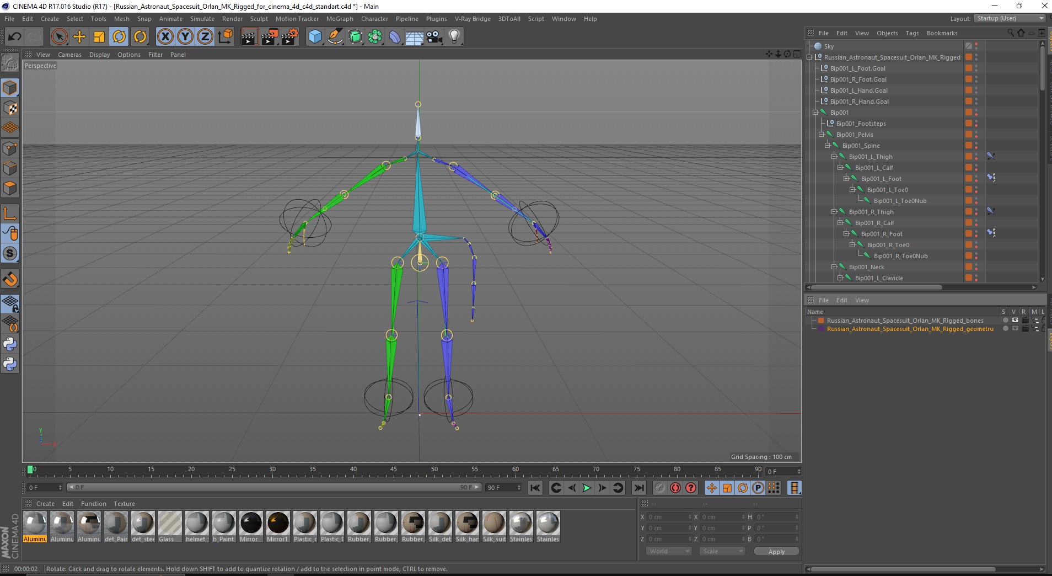Add a Cube primitive object
The width and height of the screenshot is (1052, 576).
point(315,37)
